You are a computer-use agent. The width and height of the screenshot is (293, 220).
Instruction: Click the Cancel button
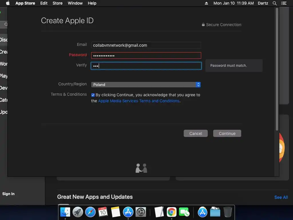coord(196,133)
